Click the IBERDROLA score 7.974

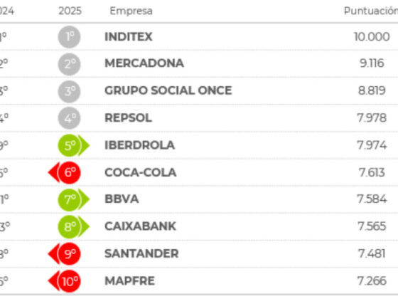[372, 145]
